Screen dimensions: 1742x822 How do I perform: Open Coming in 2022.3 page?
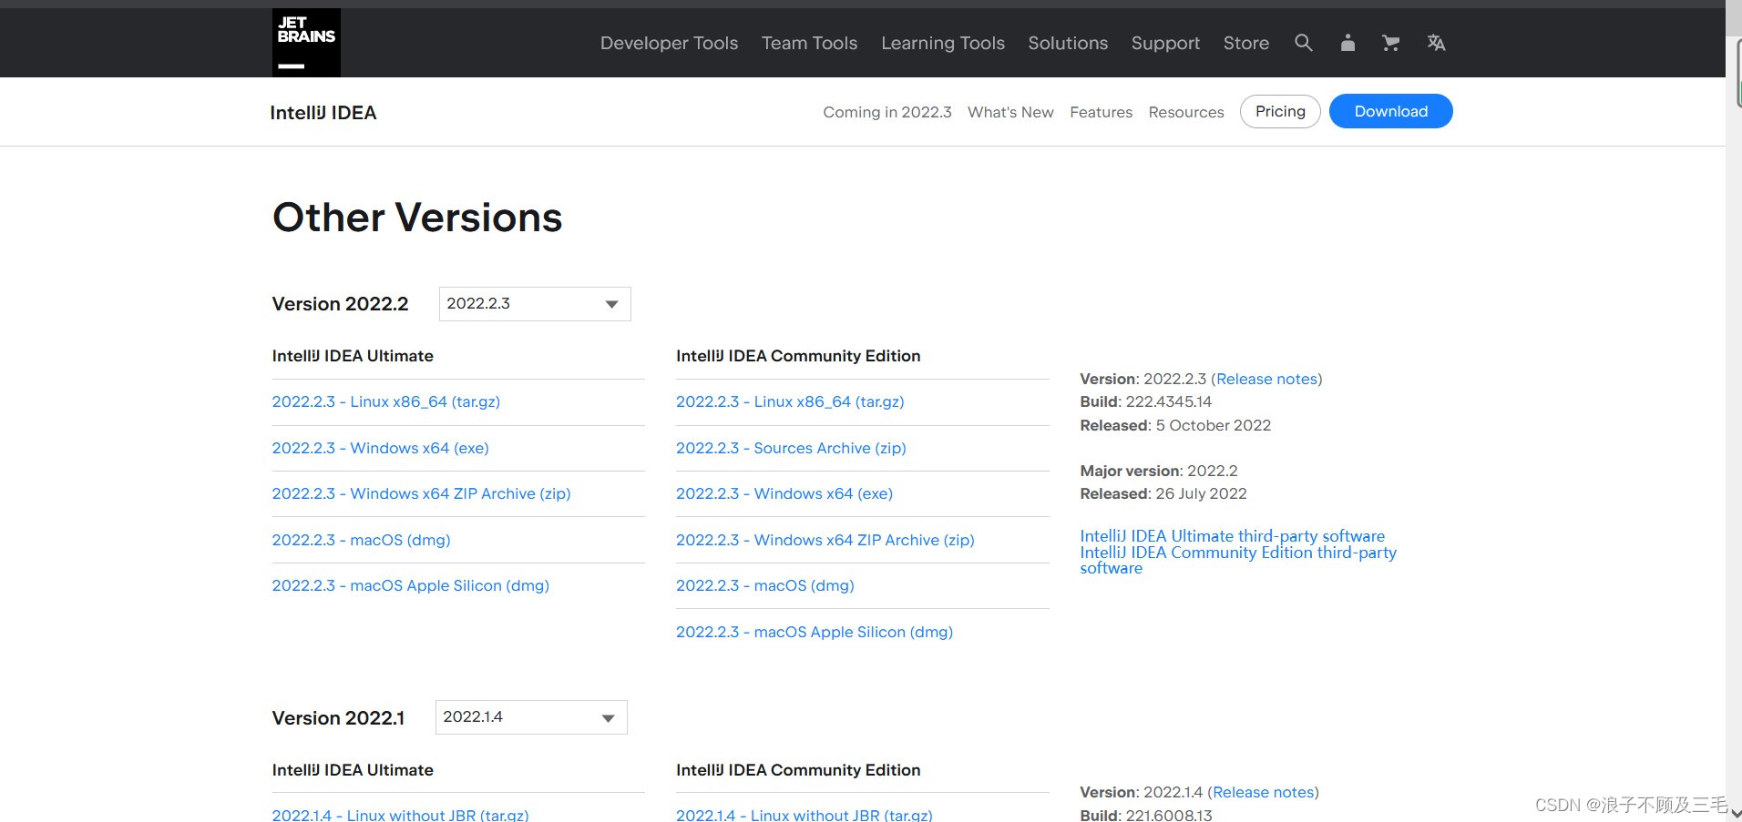click(x=886, y=112)
